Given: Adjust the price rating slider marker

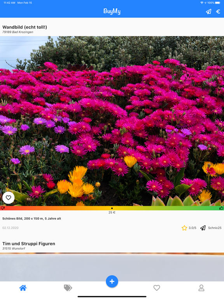Looking at the screenshot, I should (112, 208).
